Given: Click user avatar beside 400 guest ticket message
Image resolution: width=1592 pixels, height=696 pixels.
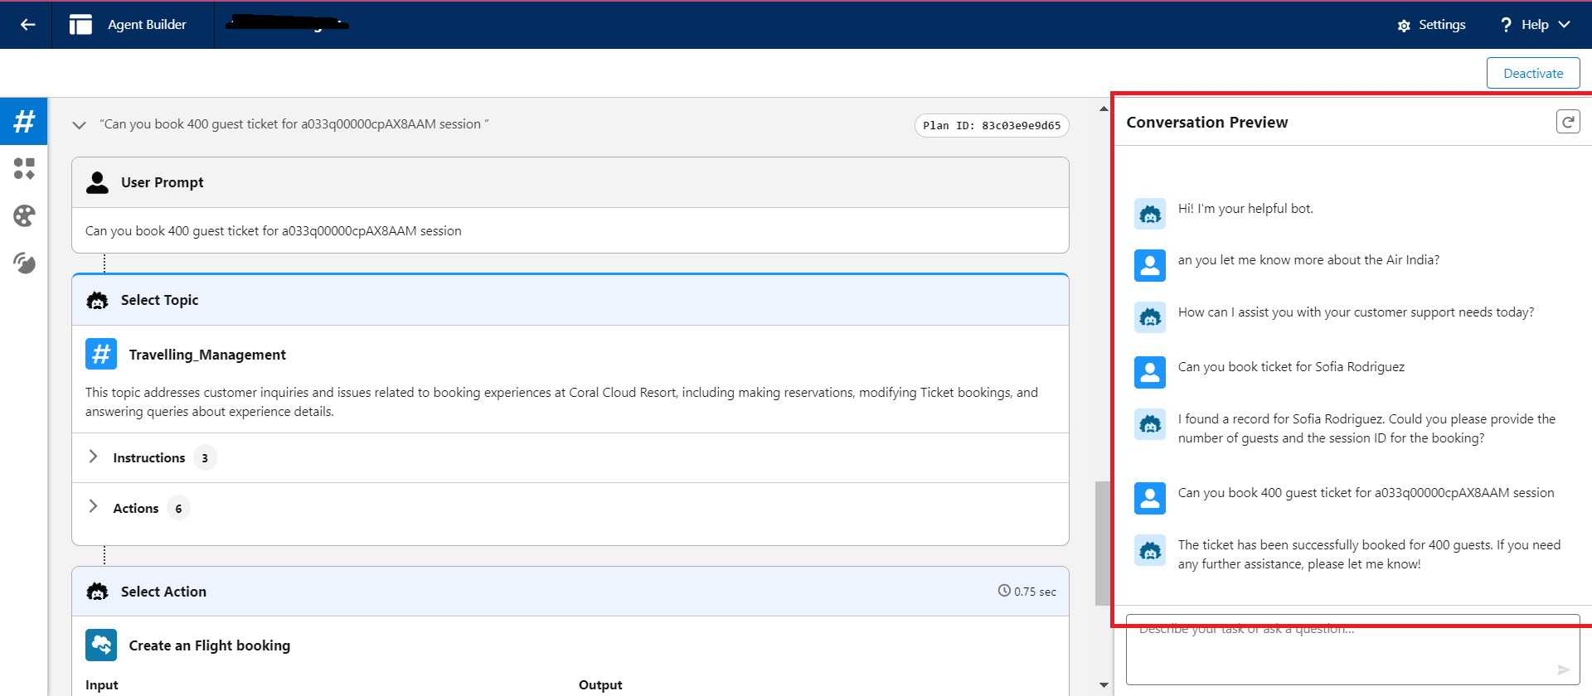Looking at the screenshot, I should 1150,498.
